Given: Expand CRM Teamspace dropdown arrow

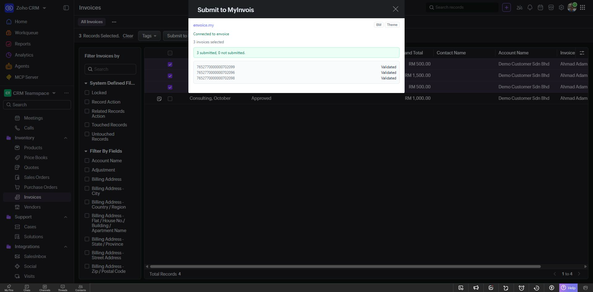Looking at the screenshot, I should click(54, 93).
